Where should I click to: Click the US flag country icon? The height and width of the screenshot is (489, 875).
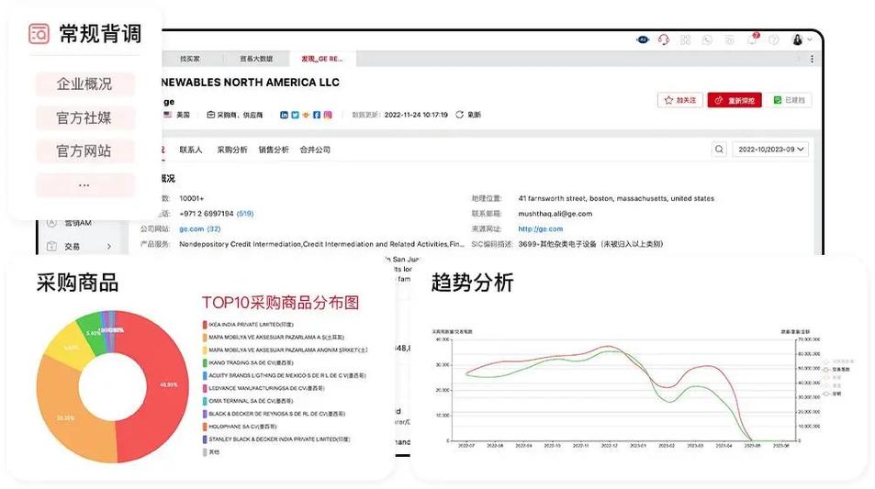click(167, 115)
